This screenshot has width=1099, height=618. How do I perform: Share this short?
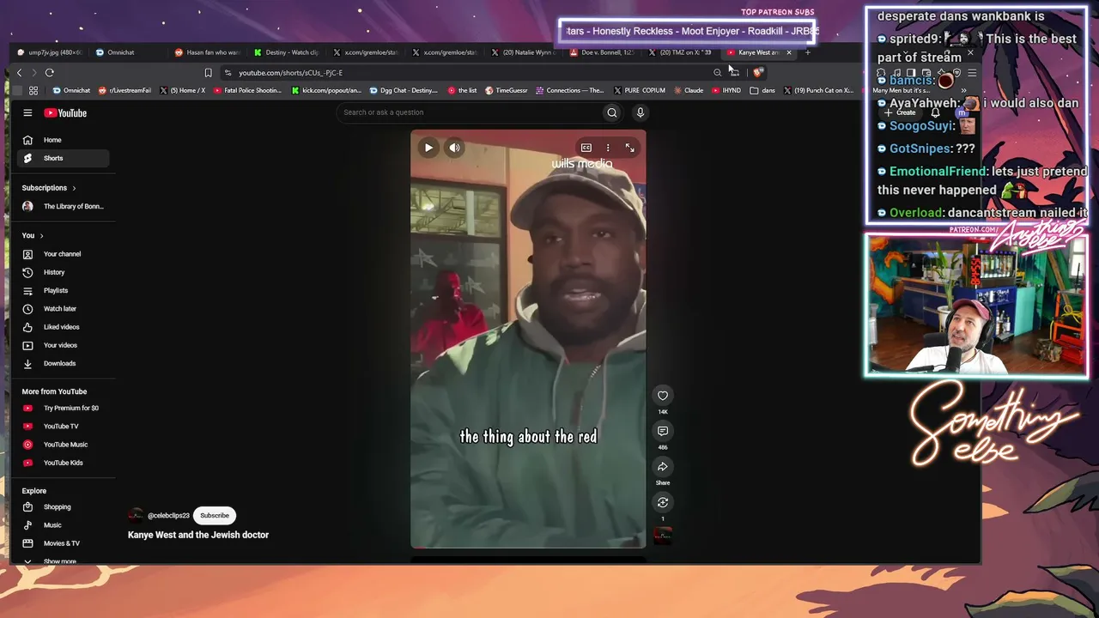(663, 467)
